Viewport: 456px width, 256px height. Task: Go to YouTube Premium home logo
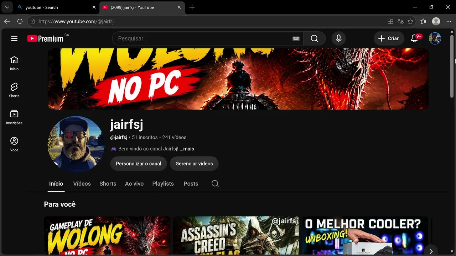45,38
